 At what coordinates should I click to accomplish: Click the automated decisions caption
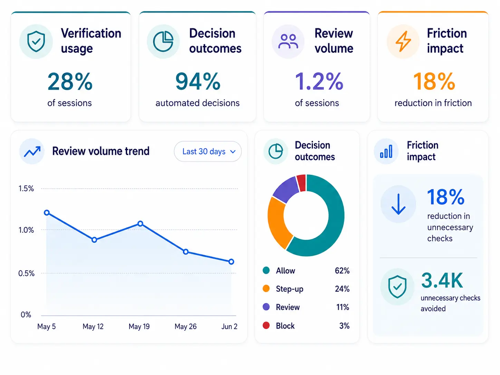point(198,103)
